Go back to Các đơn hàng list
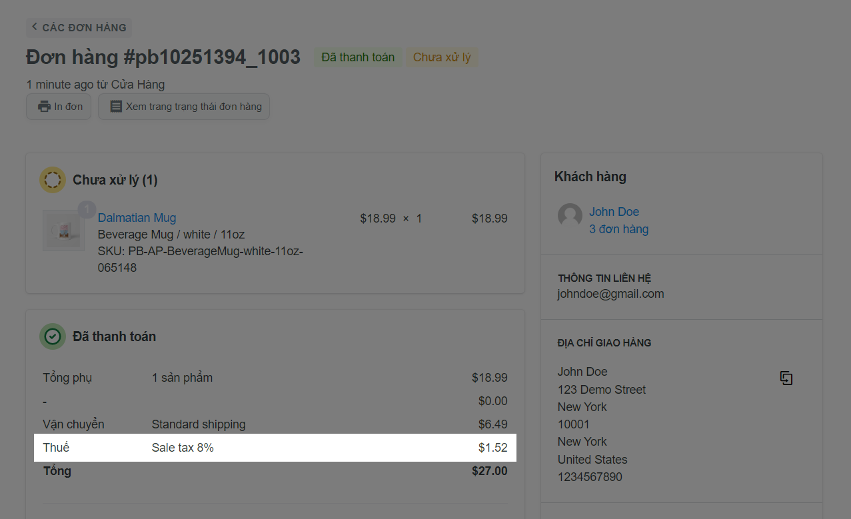This screenshot has width=851, height=519. click(79, 27)
